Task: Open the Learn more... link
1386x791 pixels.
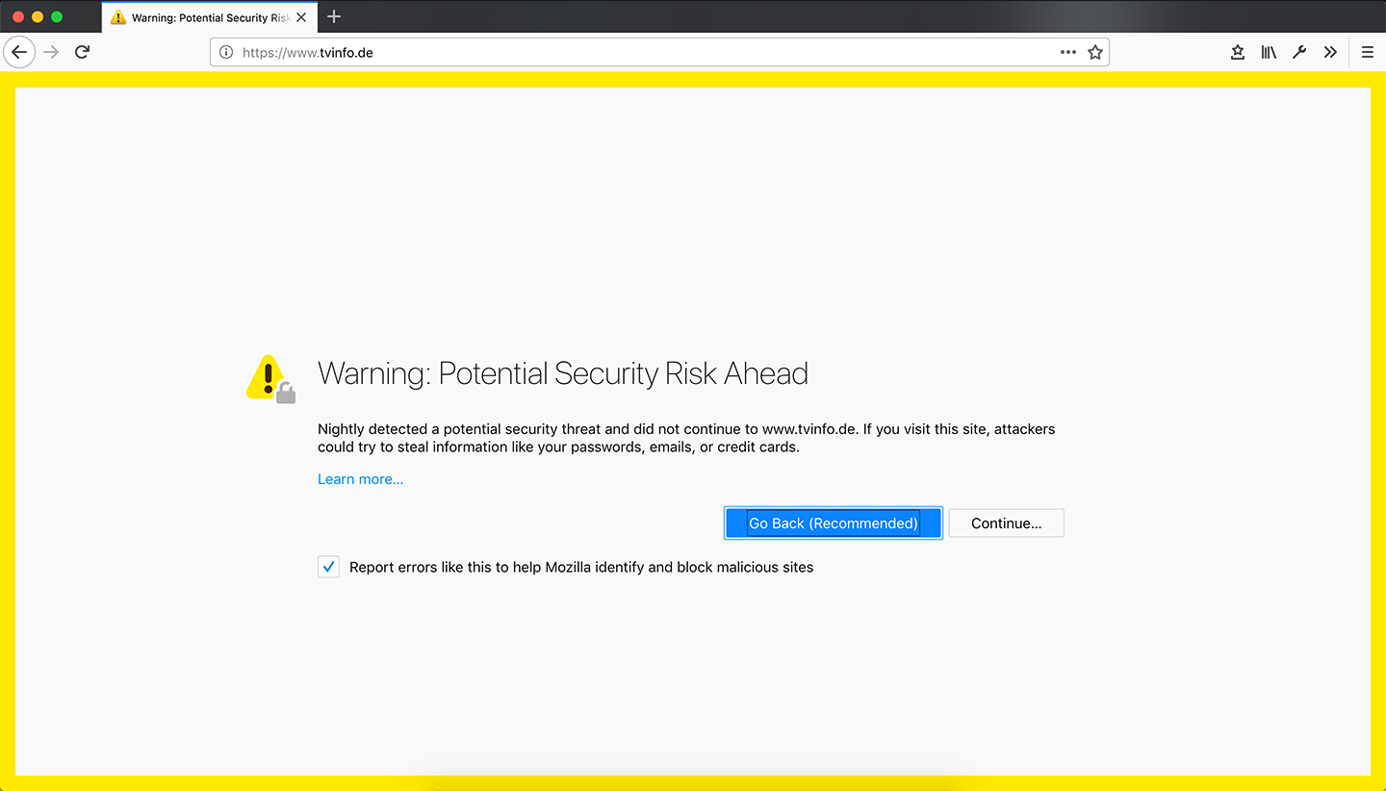Action: [x=360, y=479]
